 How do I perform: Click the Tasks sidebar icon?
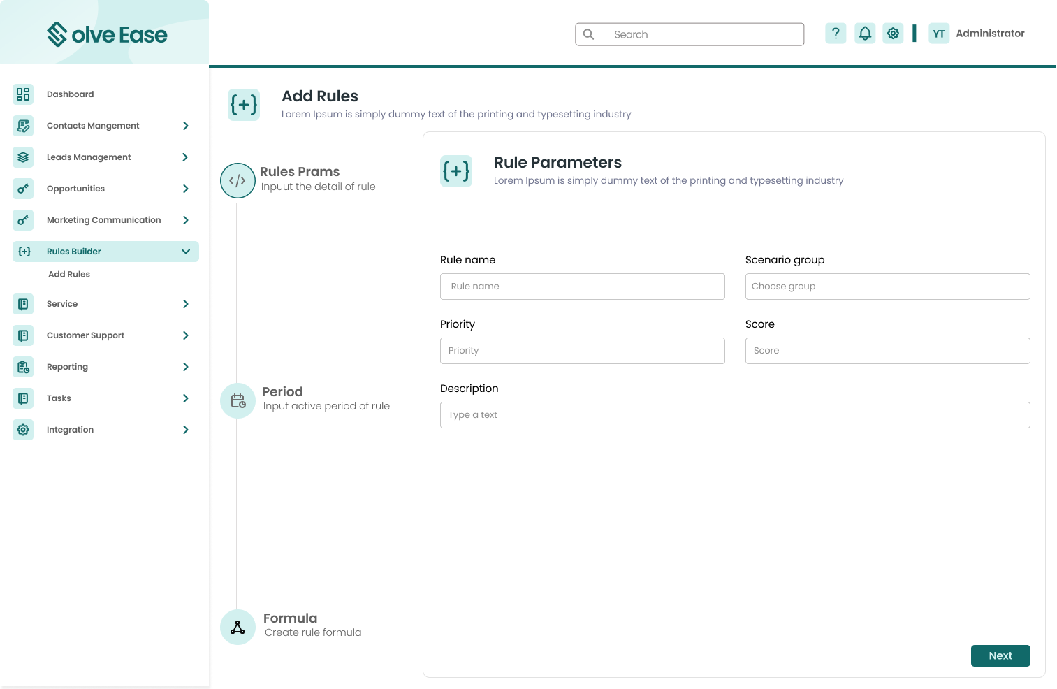[23, 398]
